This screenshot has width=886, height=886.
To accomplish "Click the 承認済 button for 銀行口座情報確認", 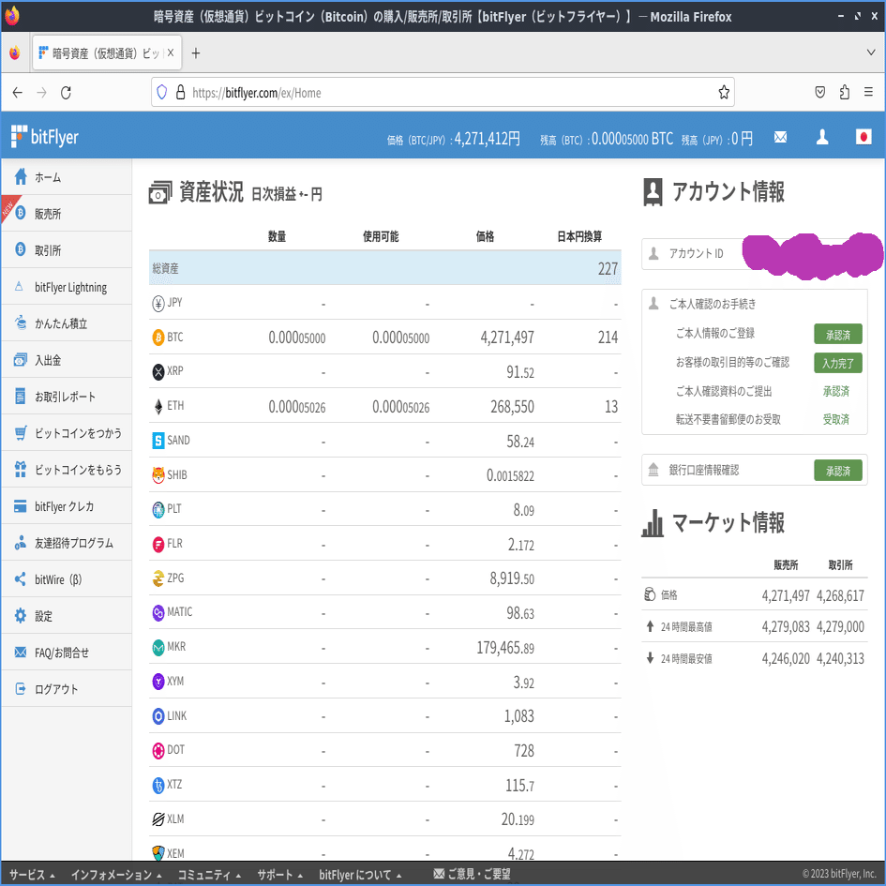I will click(838, 470).
